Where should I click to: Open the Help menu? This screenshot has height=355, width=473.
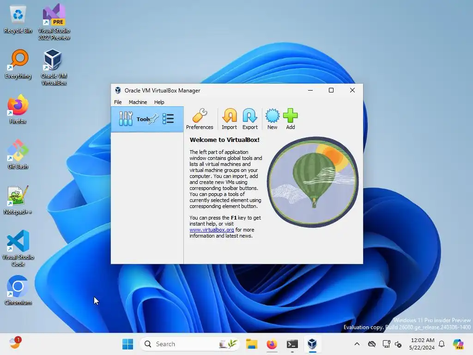(x=159, y=102)
